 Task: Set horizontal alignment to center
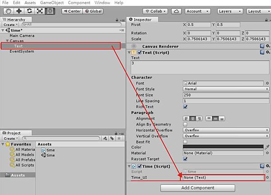tap(192, 119)
